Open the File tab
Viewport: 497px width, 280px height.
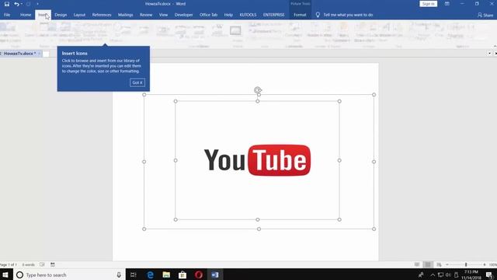pyautogui.click(x=7, y=15)
